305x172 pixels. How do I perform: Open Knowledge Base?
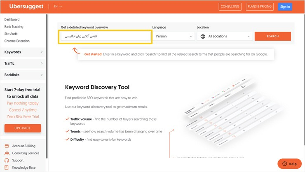point(24,167)
